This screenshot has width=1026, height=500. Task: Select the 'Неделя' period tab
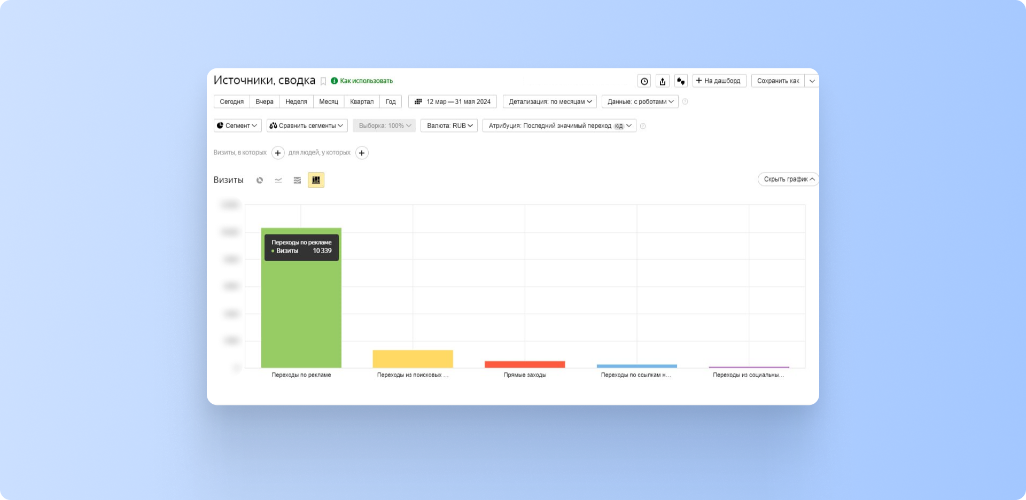296,101
